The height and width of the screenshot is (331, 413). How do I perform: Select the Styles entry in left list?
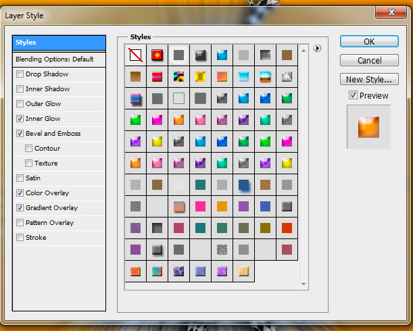(x=59, y=43)
